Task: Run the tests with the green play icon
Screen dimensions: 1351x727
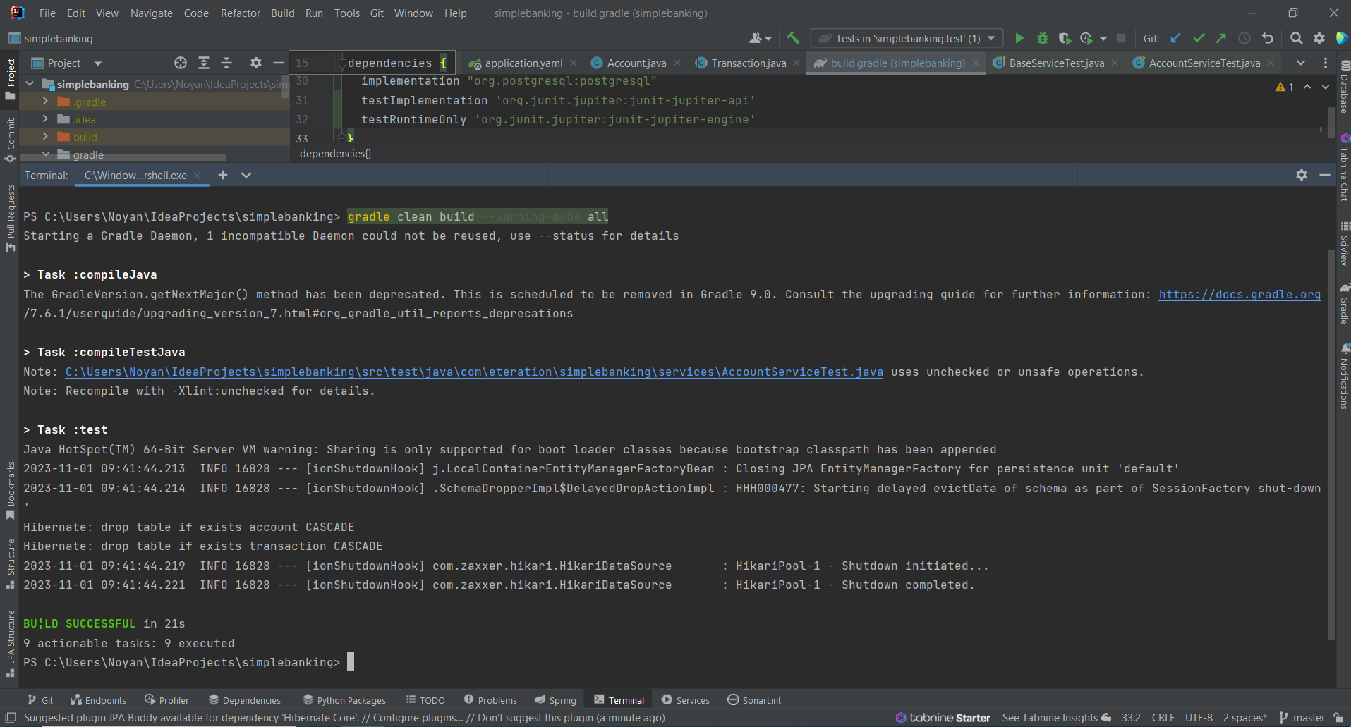Action: tap(1019, 39)
